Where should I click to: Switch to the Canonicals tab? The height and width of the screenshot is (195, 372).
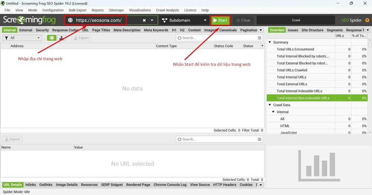(228, 30)
